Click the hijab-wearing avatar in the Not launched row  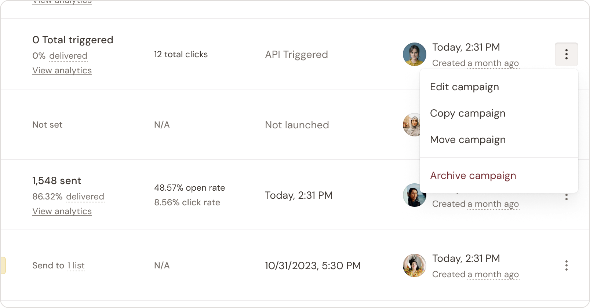[412, 125]
